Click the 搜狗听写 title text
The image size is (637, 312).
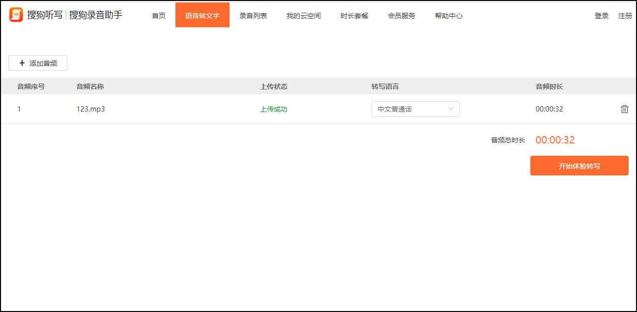point(45,15)
